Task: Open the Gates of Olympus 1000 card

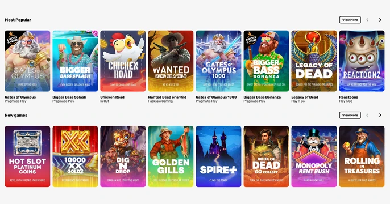Action: click(218, 61)
